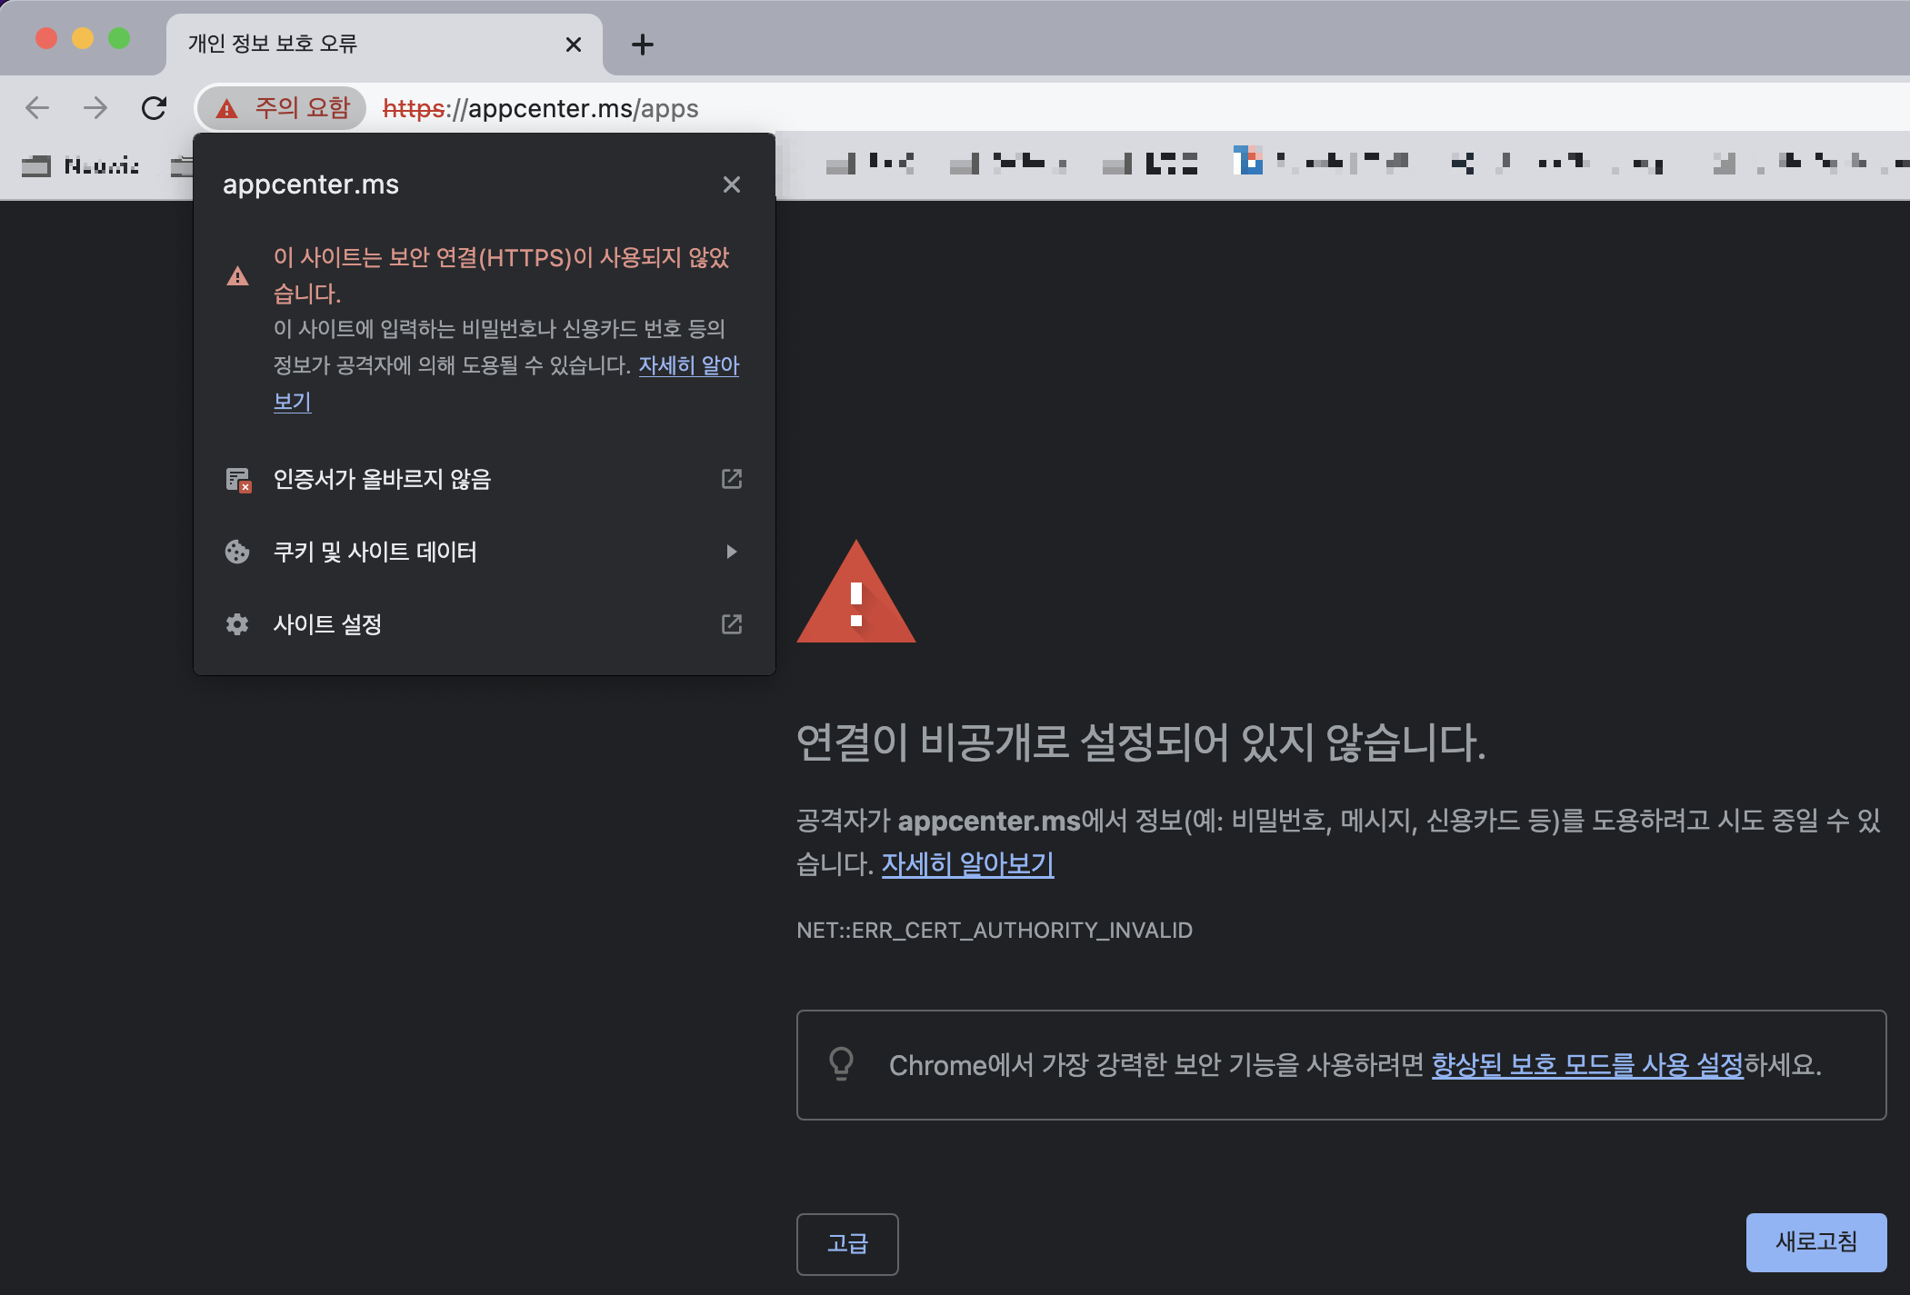Click the cookie icon in popup
This screenshot has height=1295, width=1910.
(x=237, y=552)
